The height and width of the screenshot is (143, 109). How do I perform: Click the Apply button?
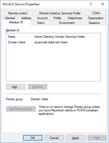pyautogui.click(x=76, y=138)
